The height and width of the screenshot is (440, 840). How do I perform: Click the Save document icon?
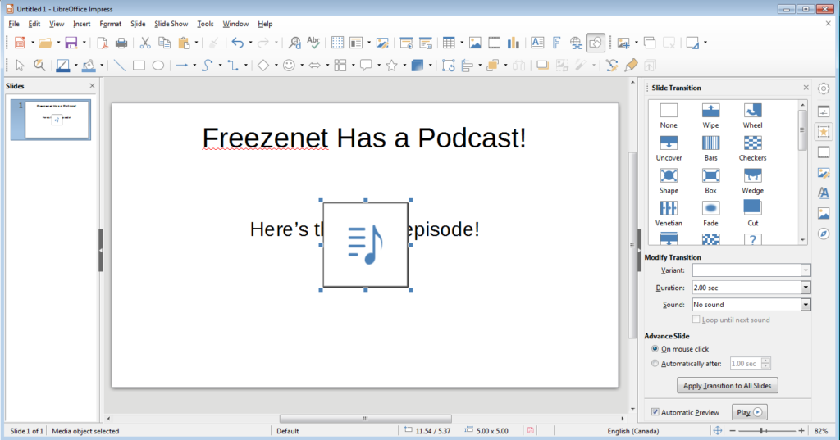tap(71, 43)
